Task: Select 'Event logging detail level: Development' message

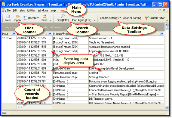Action: [126, 69]
